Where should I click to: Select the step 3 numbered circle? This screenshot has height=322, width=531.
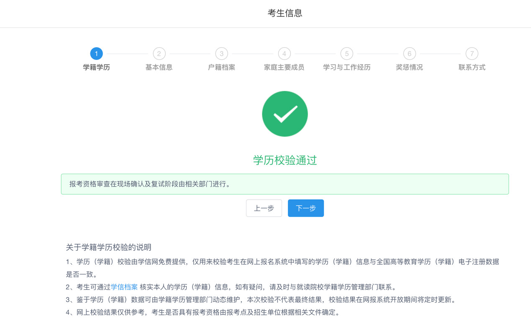[221, 53]
